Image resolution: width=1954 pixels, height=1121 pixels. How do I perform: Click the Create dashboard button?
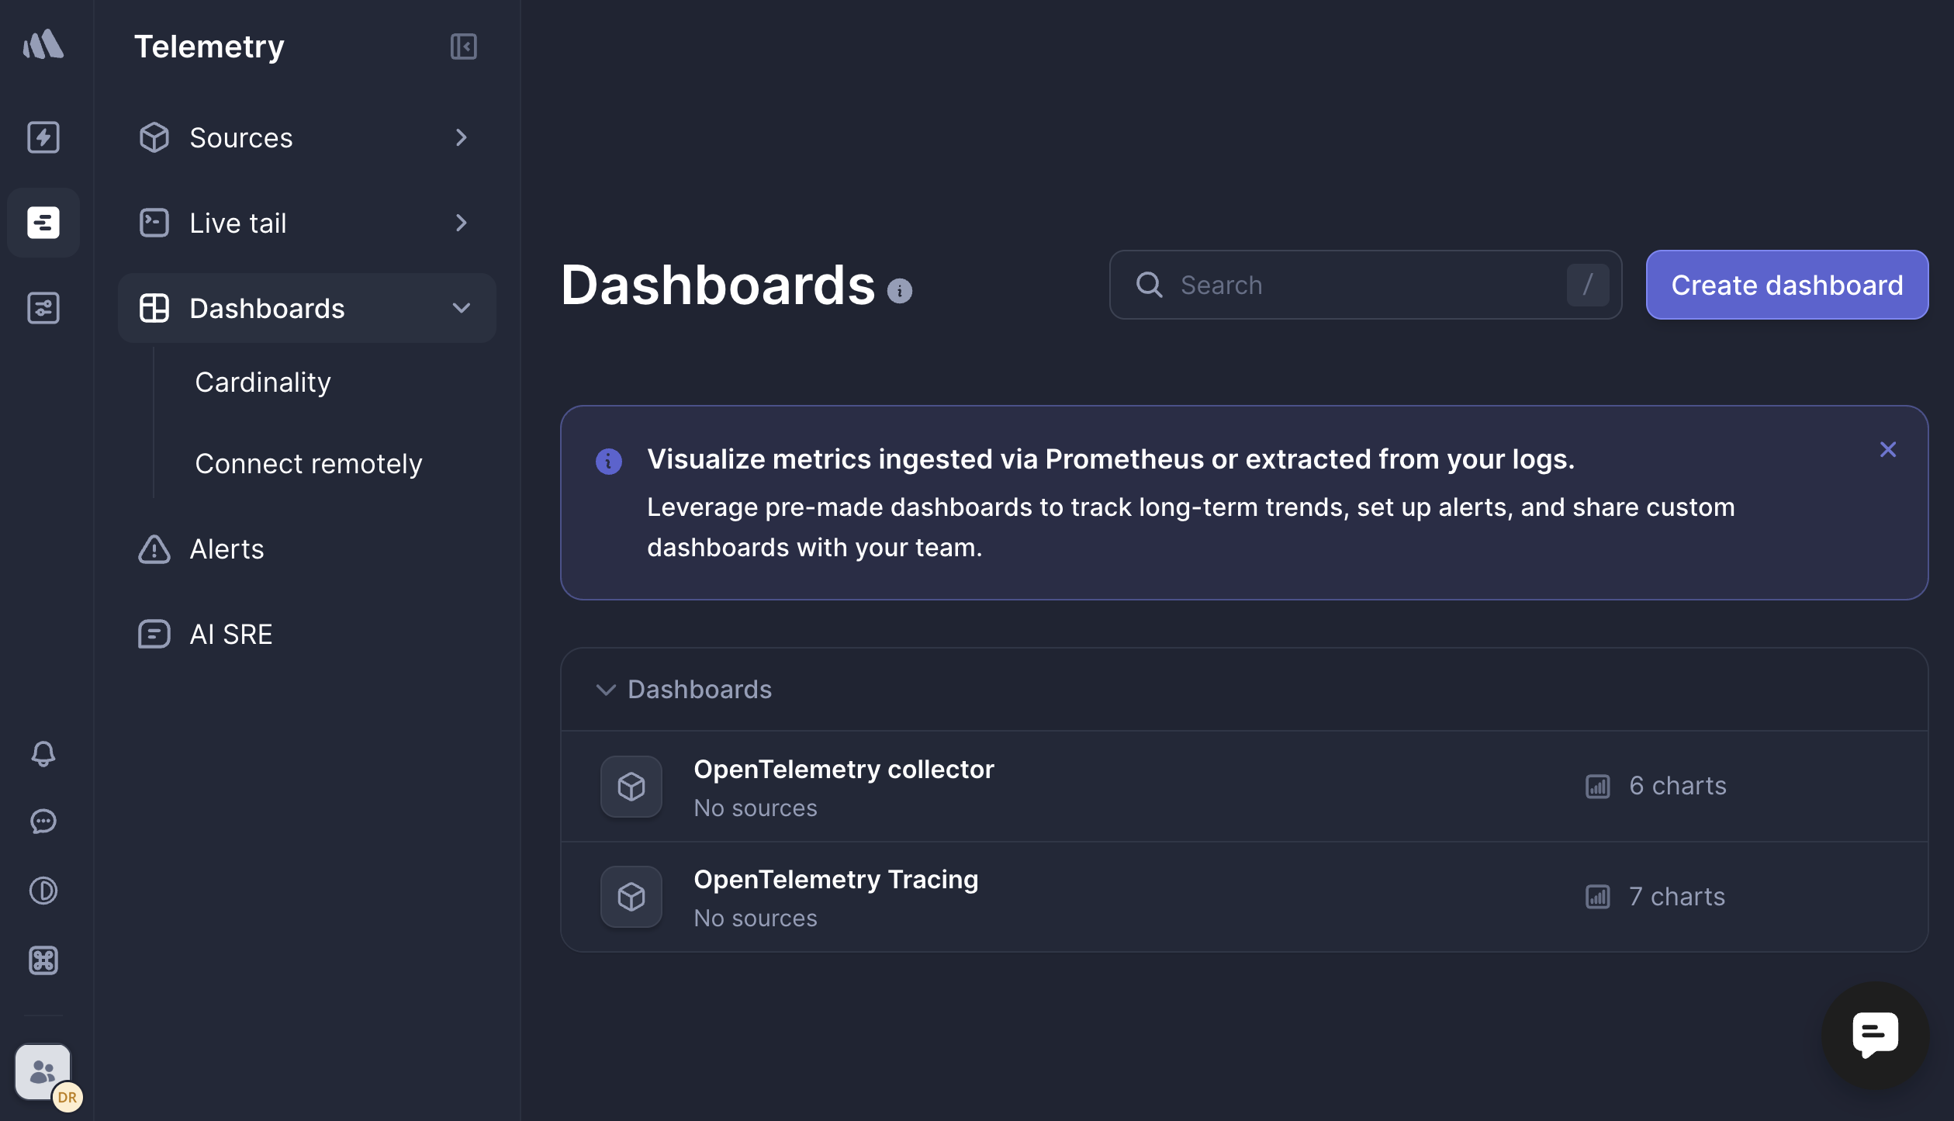1786,285
